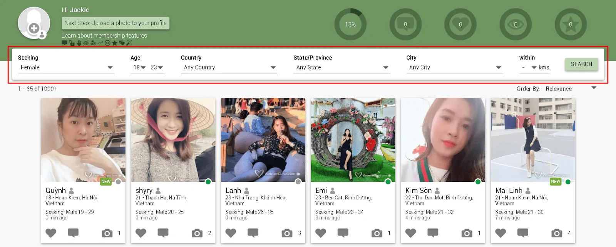616x247 pixels.
Task: Expand the Any Country dropdown
Action: pos(229,68)
